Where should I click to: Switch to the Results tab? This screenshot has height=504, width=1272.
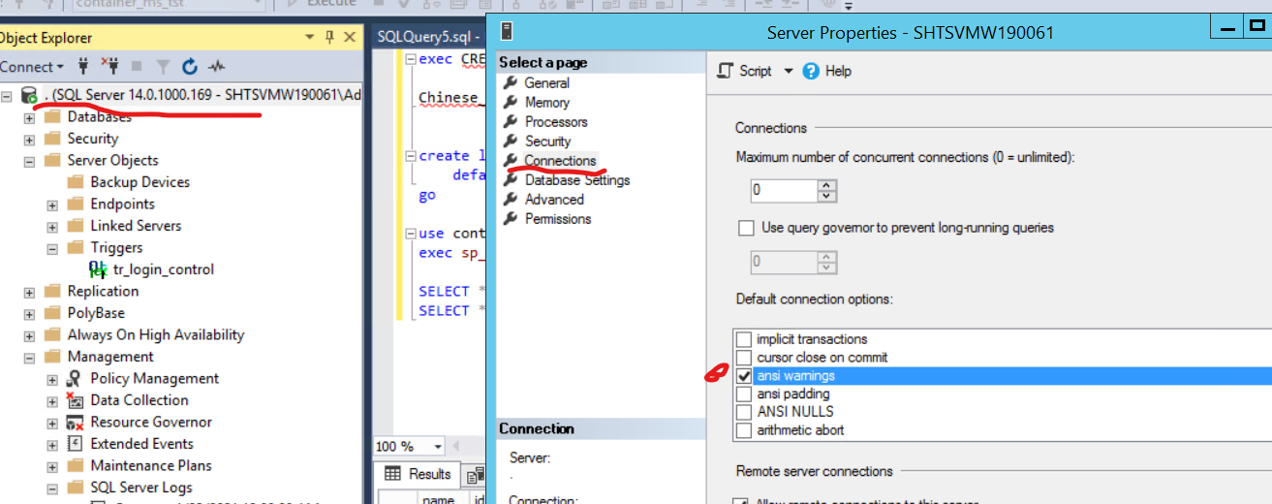click(x=418, y=474)
